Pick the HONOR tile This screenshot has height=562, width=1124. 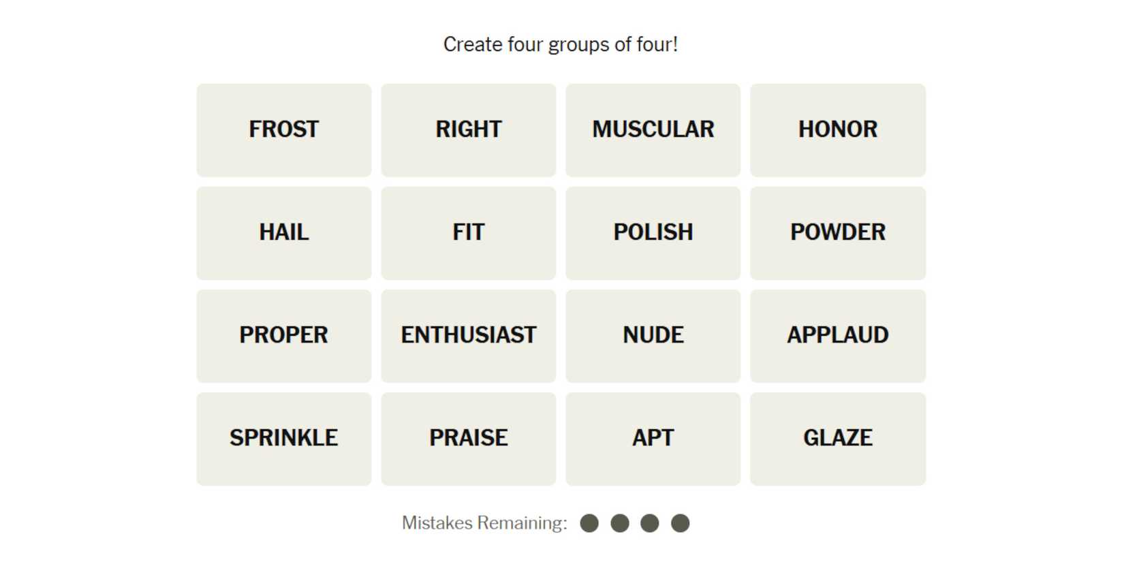click(837, 130)
